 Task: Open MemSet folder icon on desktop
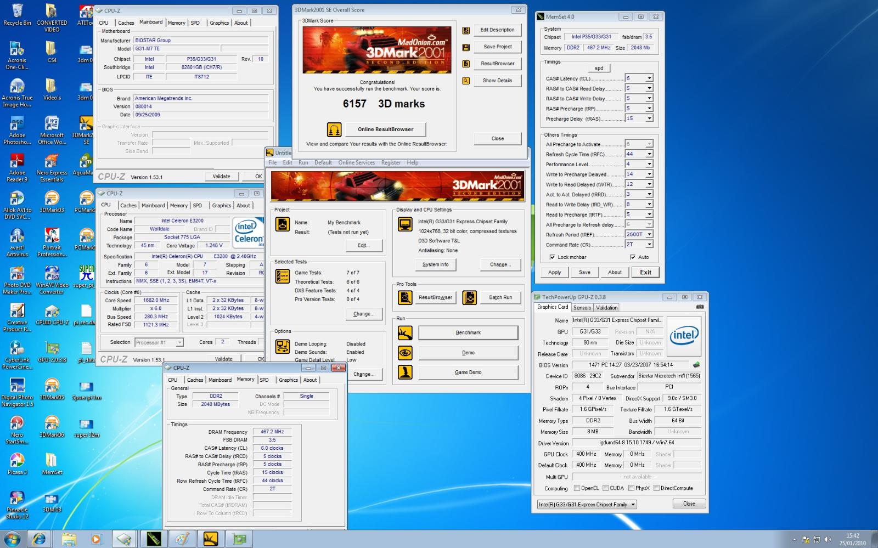point(52,463)
